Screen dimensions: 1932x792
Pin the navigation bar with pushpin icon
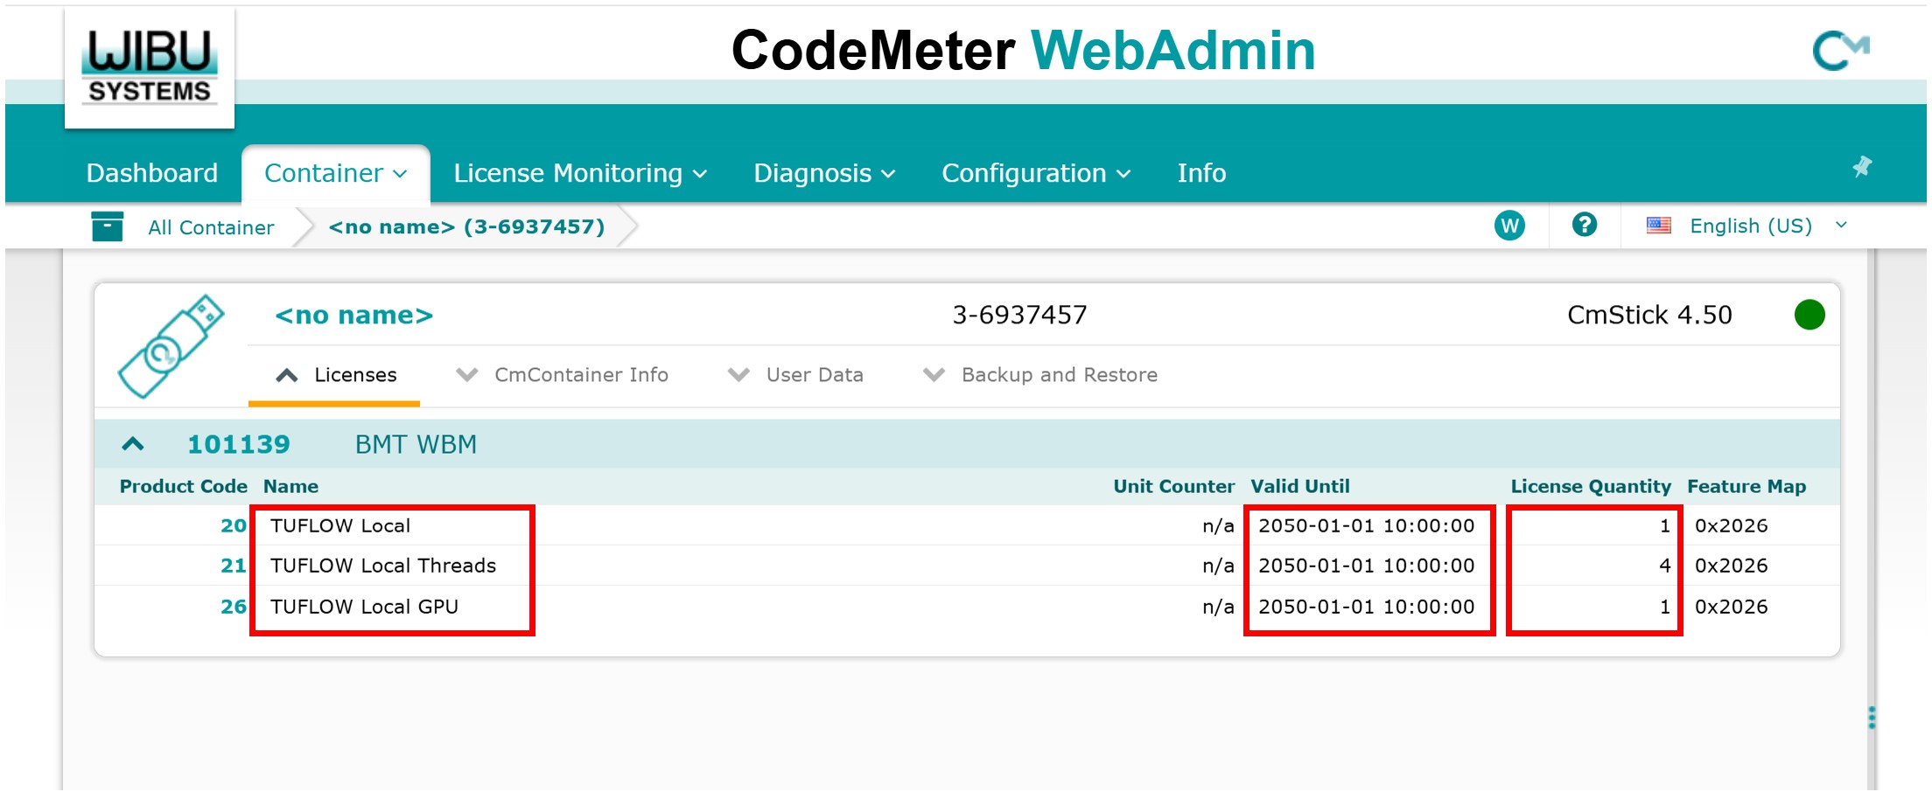[x=1862, y=166]
